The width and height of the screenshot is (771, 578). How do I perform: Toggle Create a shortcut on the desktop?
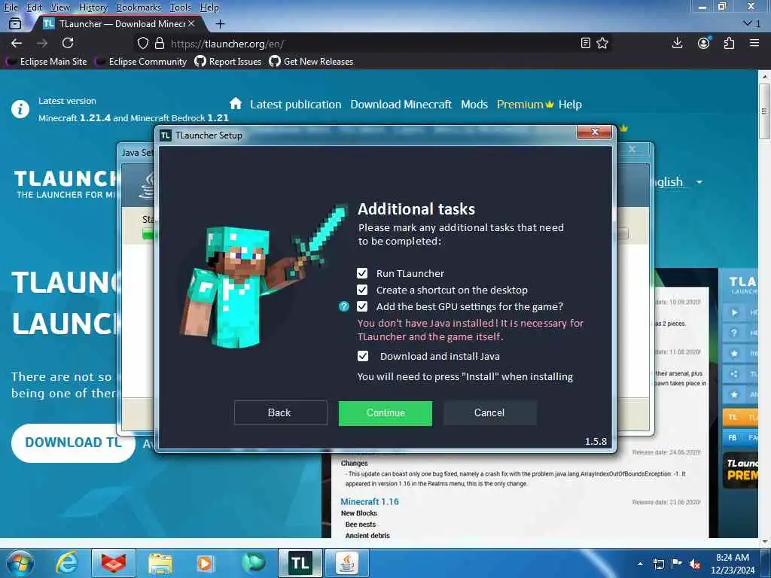pos(362,290)
